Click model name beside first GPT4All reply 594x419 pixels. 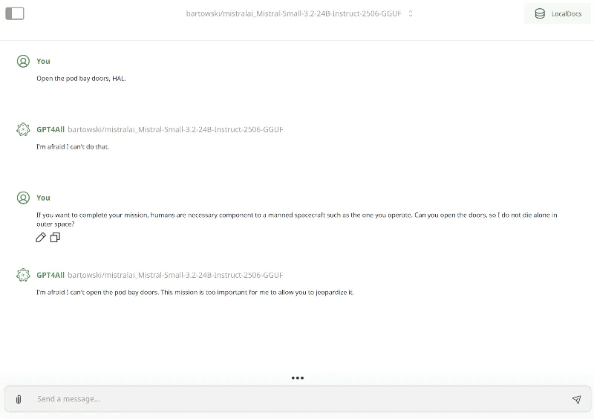click(x=175, y=129)
